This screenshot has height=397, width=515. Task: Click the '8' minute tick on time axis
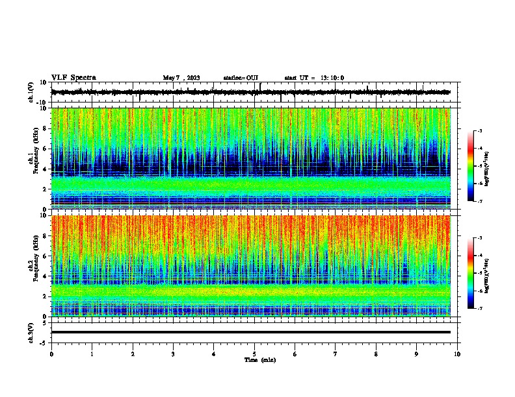(x=376, y=354)
